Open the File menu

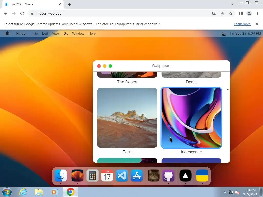coord(35,33)
